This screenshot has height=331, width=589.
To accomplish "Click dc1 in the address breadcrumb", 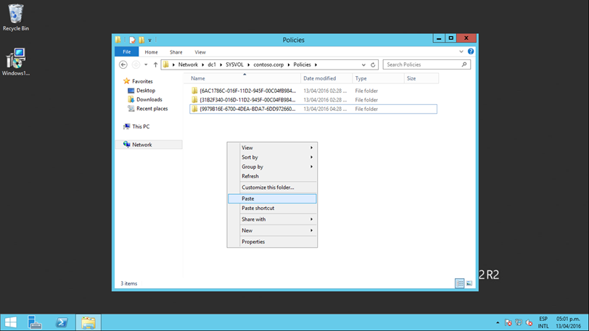I will point(212,64).
